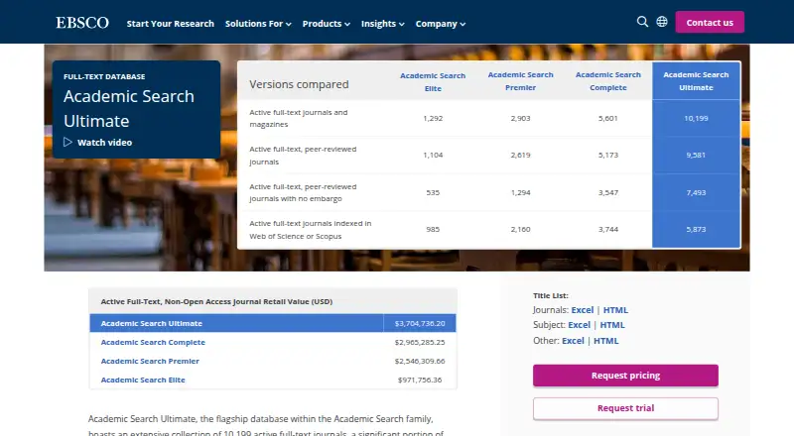Open the Watch video link
The height and width of the screenshot is (436, 794).
coord(104,143)
